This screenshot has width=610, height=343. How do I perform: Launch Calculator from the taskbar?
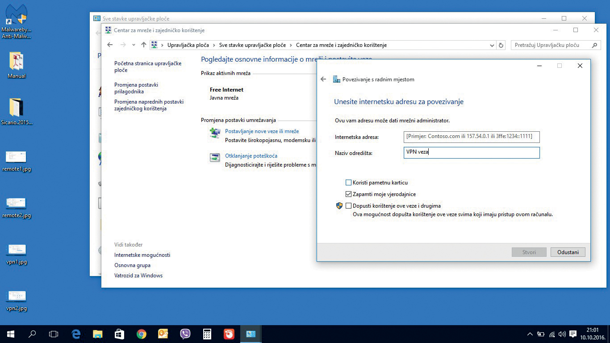click(x=207, y=334)
